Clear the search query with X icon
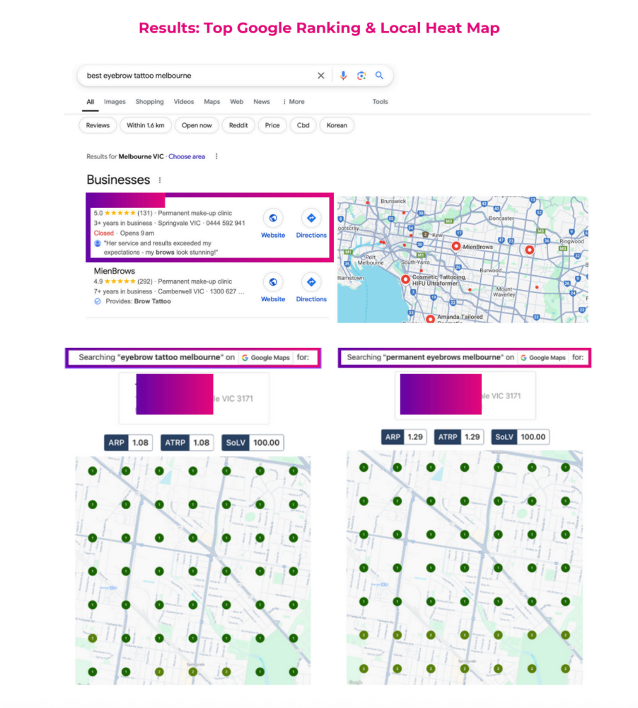This screenshot has width=638, height=708. (x=320, y=76)
